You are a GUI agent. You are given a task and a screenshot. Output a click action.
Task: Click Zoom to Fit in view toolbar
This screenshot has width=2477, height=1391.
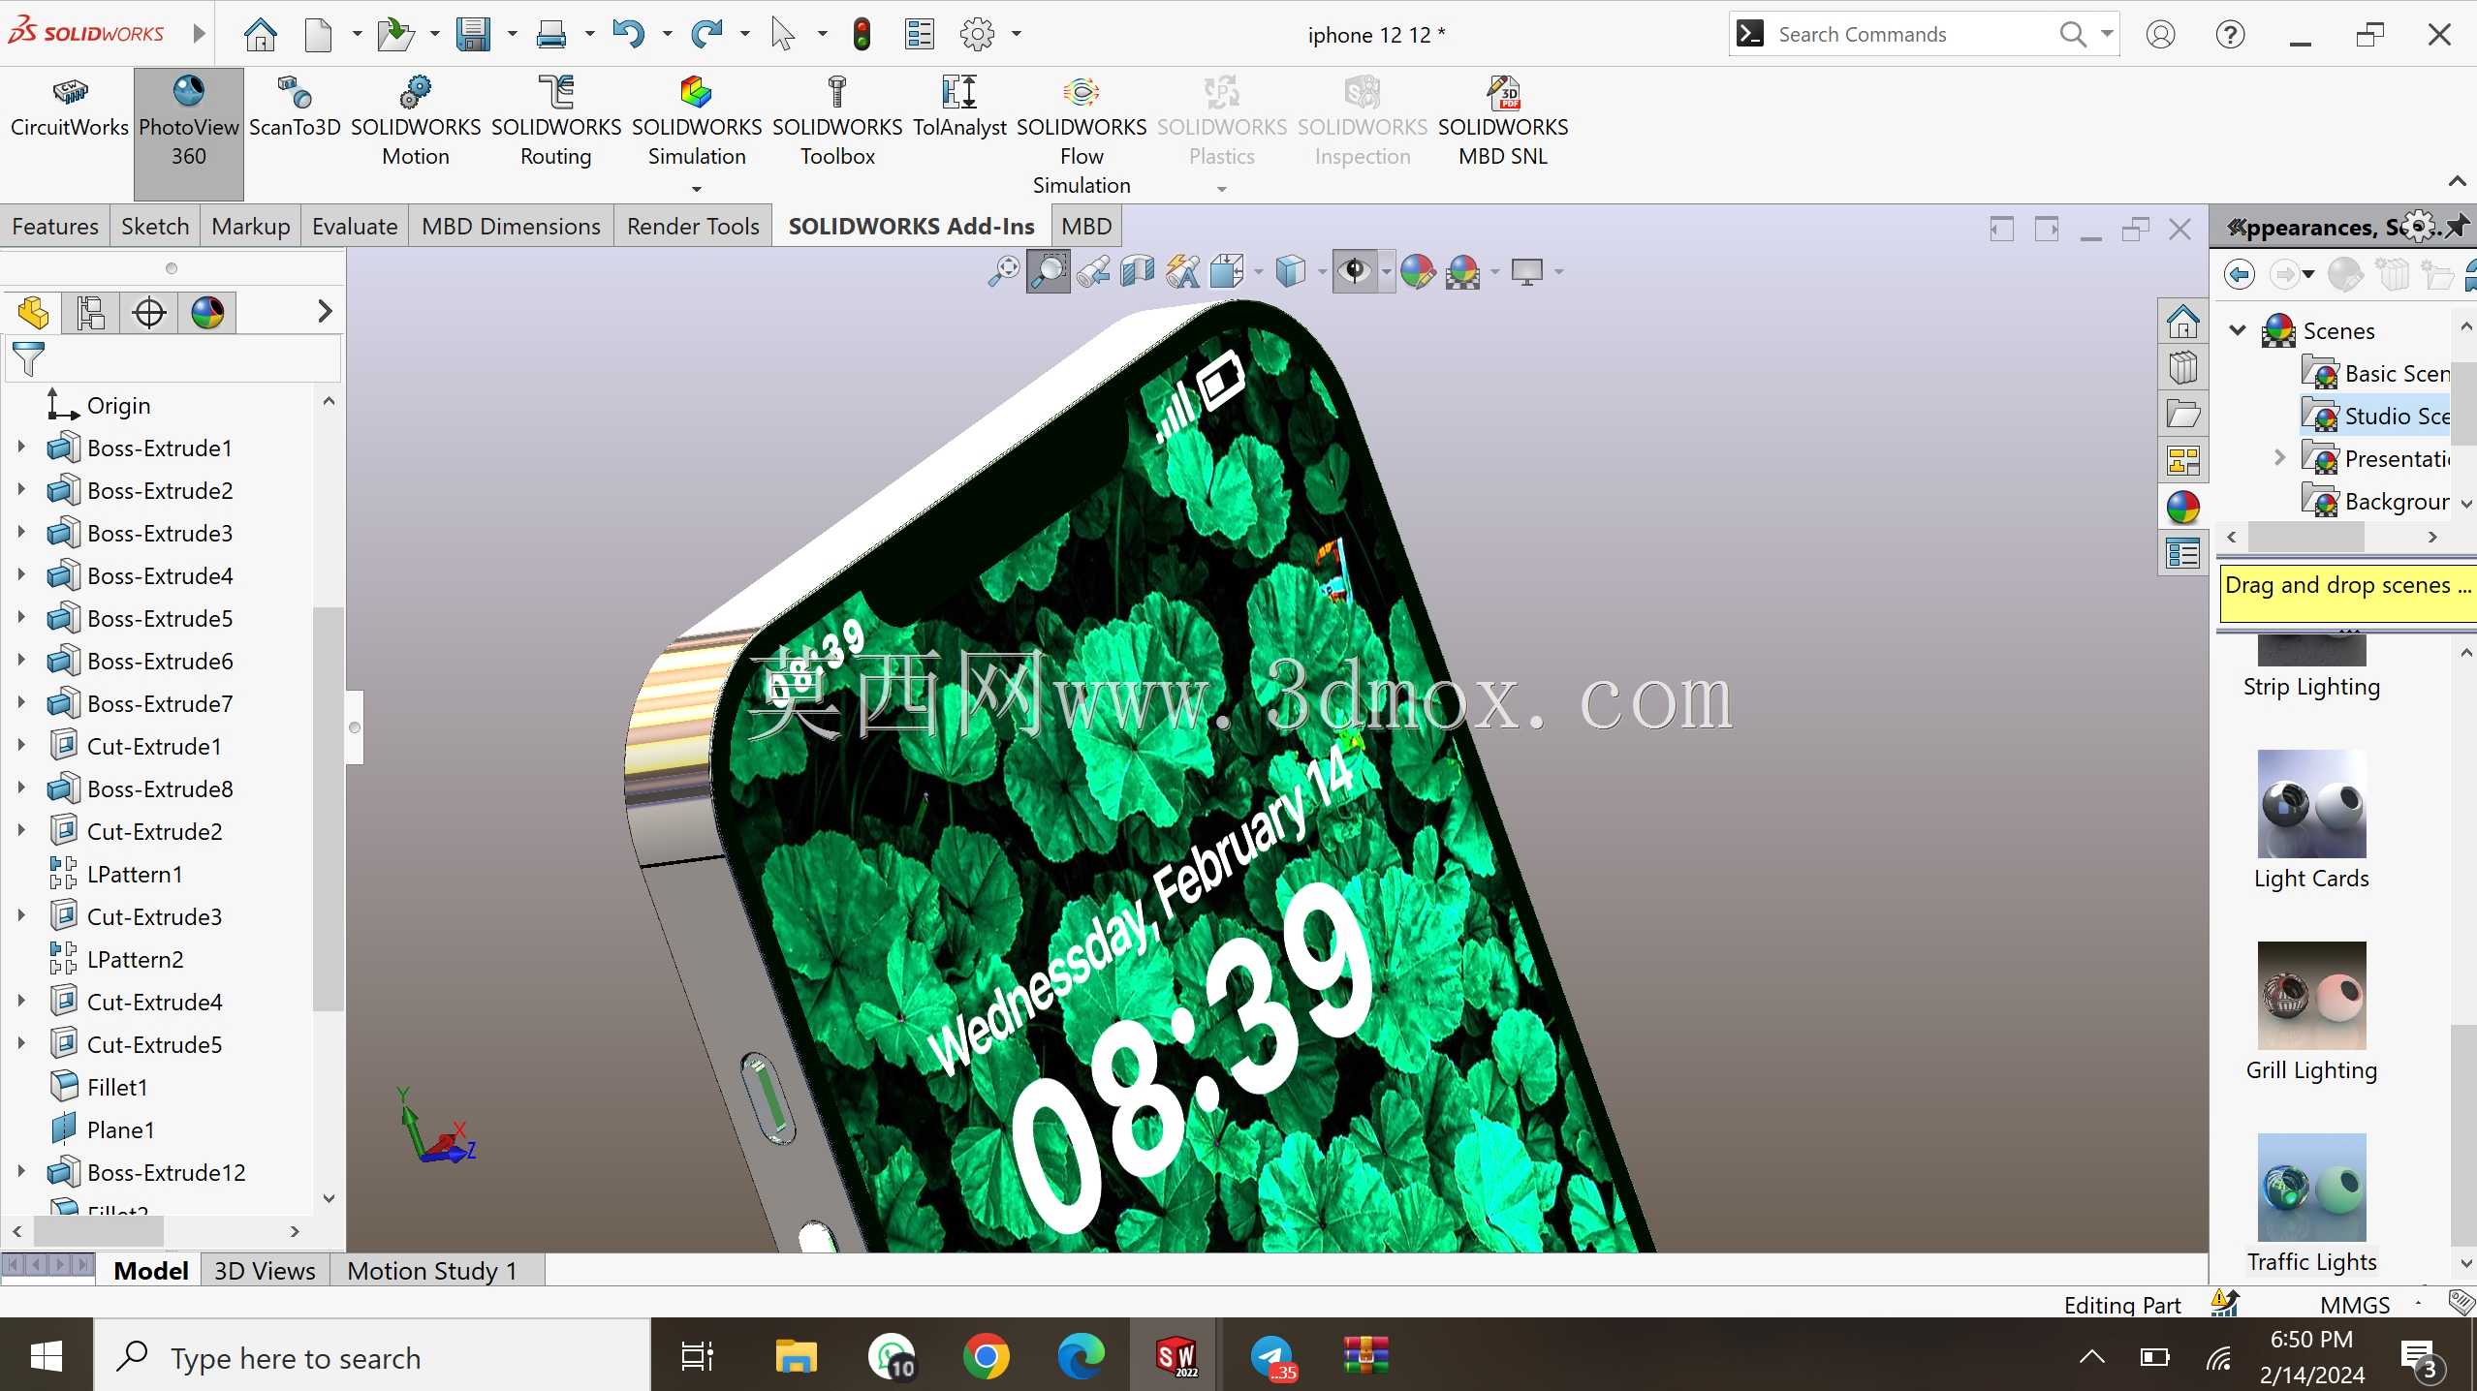[1003, 272]
